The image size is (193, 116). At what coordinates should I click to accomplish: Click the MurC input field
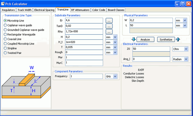click(84, 63)
